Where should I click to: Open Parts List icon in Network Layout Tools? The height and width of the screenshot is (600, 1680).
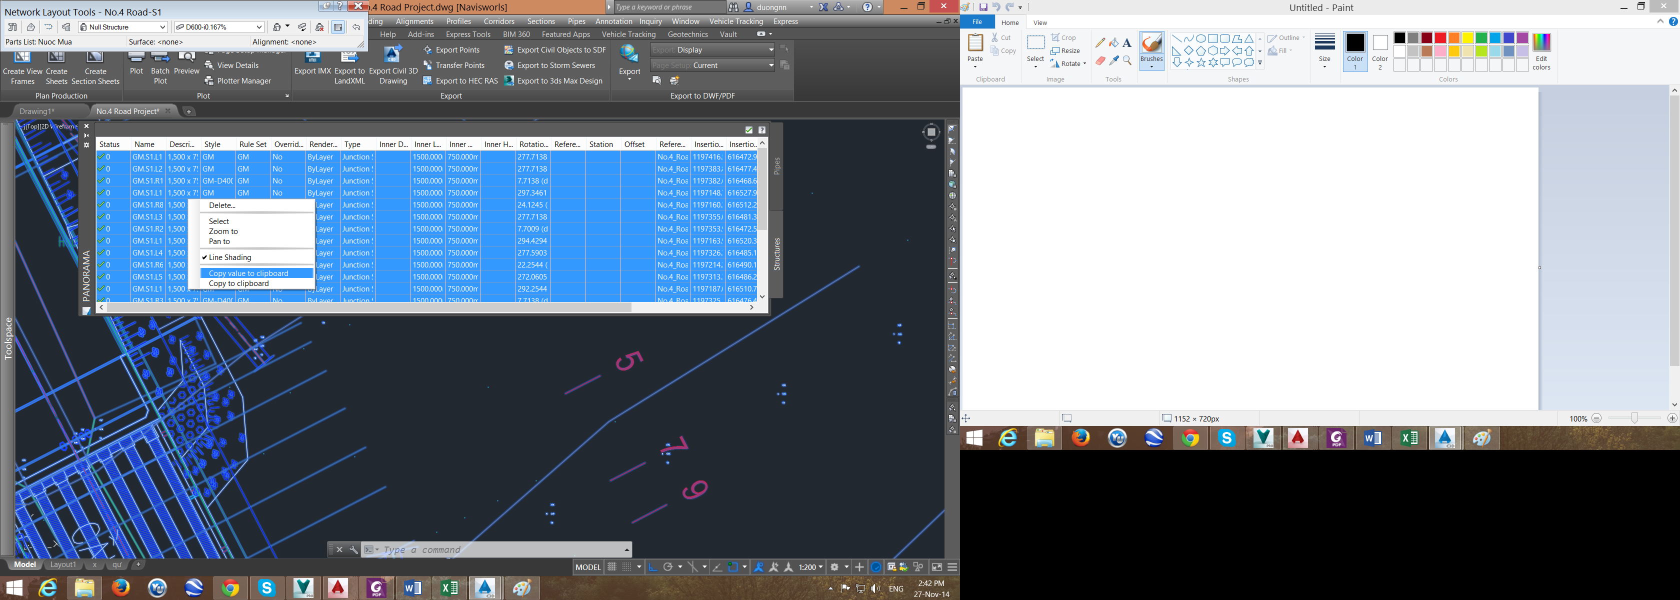pyautogui.click(x=66, y=27)
